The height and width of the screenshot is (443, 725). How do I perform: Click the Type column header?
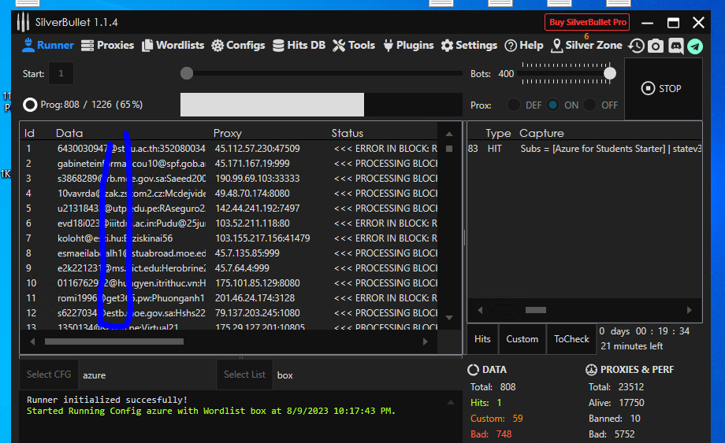tap(498, 133)
